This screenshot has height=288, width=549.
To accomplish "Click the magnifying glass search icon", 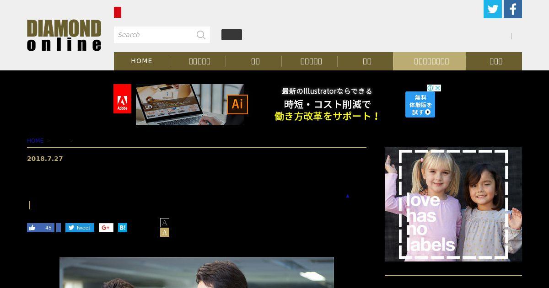I will tap(201, 35).
